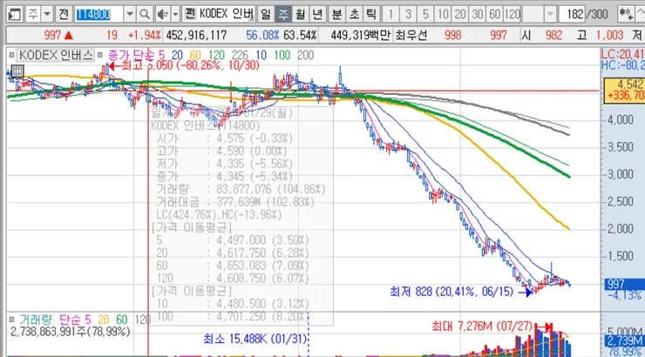Click the current price 997 in quote bar
This screenshot has height=357, width=645.
point(52,36)
